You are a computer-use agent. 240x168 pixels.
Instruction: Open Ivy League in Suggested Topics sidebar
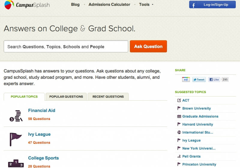coord(191,141)
